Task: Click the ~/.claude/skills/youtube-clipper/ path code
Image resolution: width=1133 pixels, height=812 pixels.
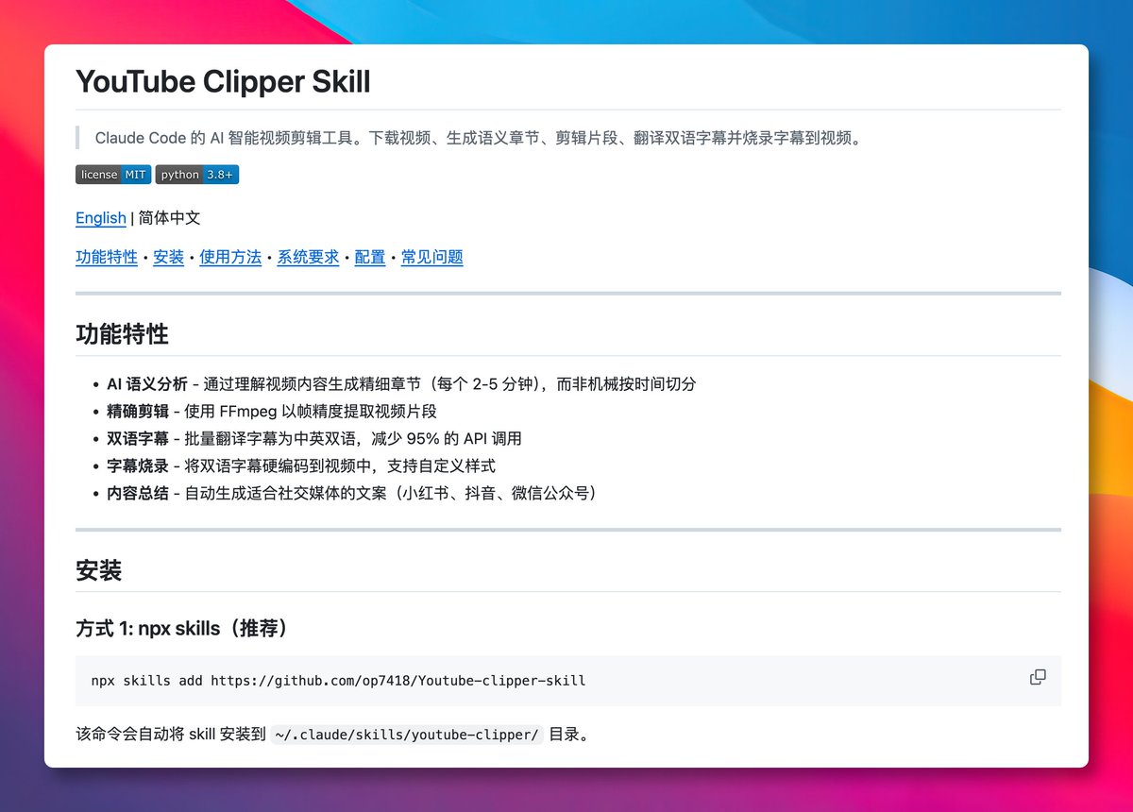Action: click(x=407, y=735)
